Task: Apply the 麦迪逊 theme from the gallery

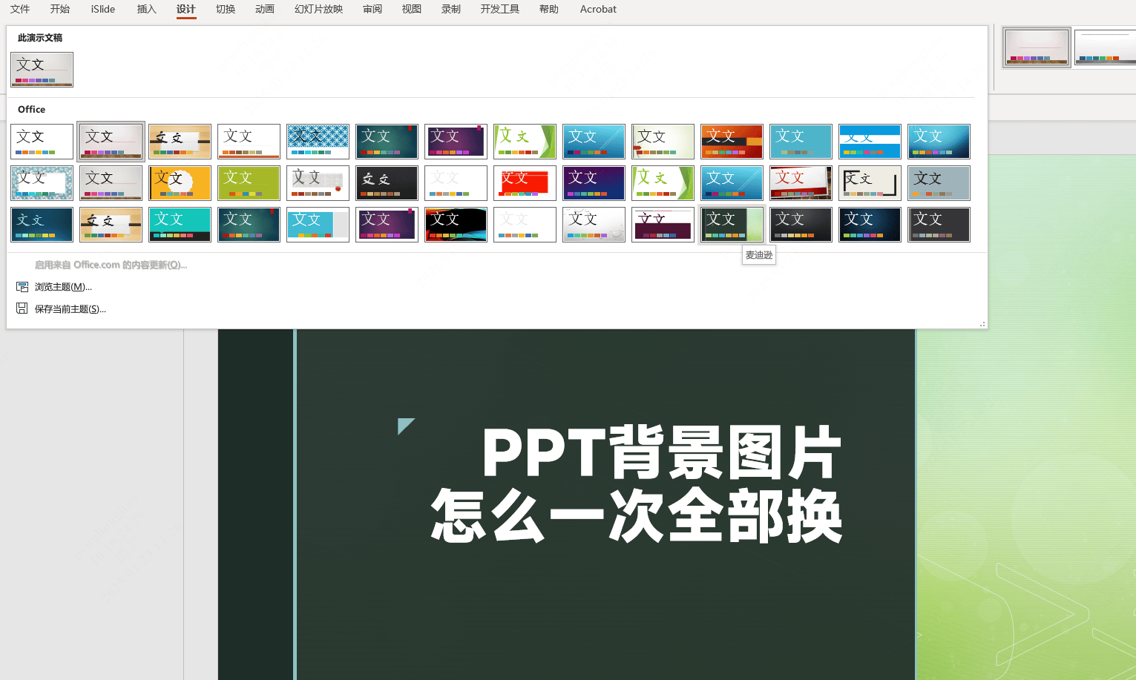Action: [732, 224]
